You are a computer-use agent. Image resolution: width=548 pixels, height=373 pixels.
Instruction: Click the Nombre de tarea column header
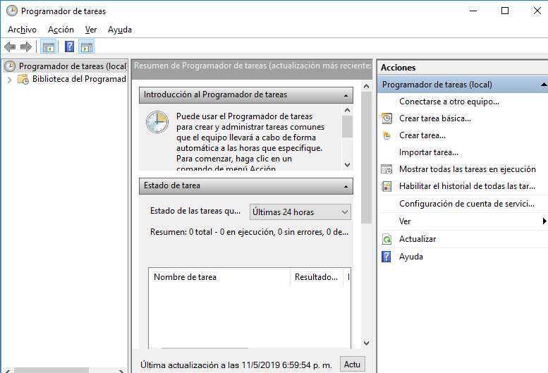tap(219, 277)
